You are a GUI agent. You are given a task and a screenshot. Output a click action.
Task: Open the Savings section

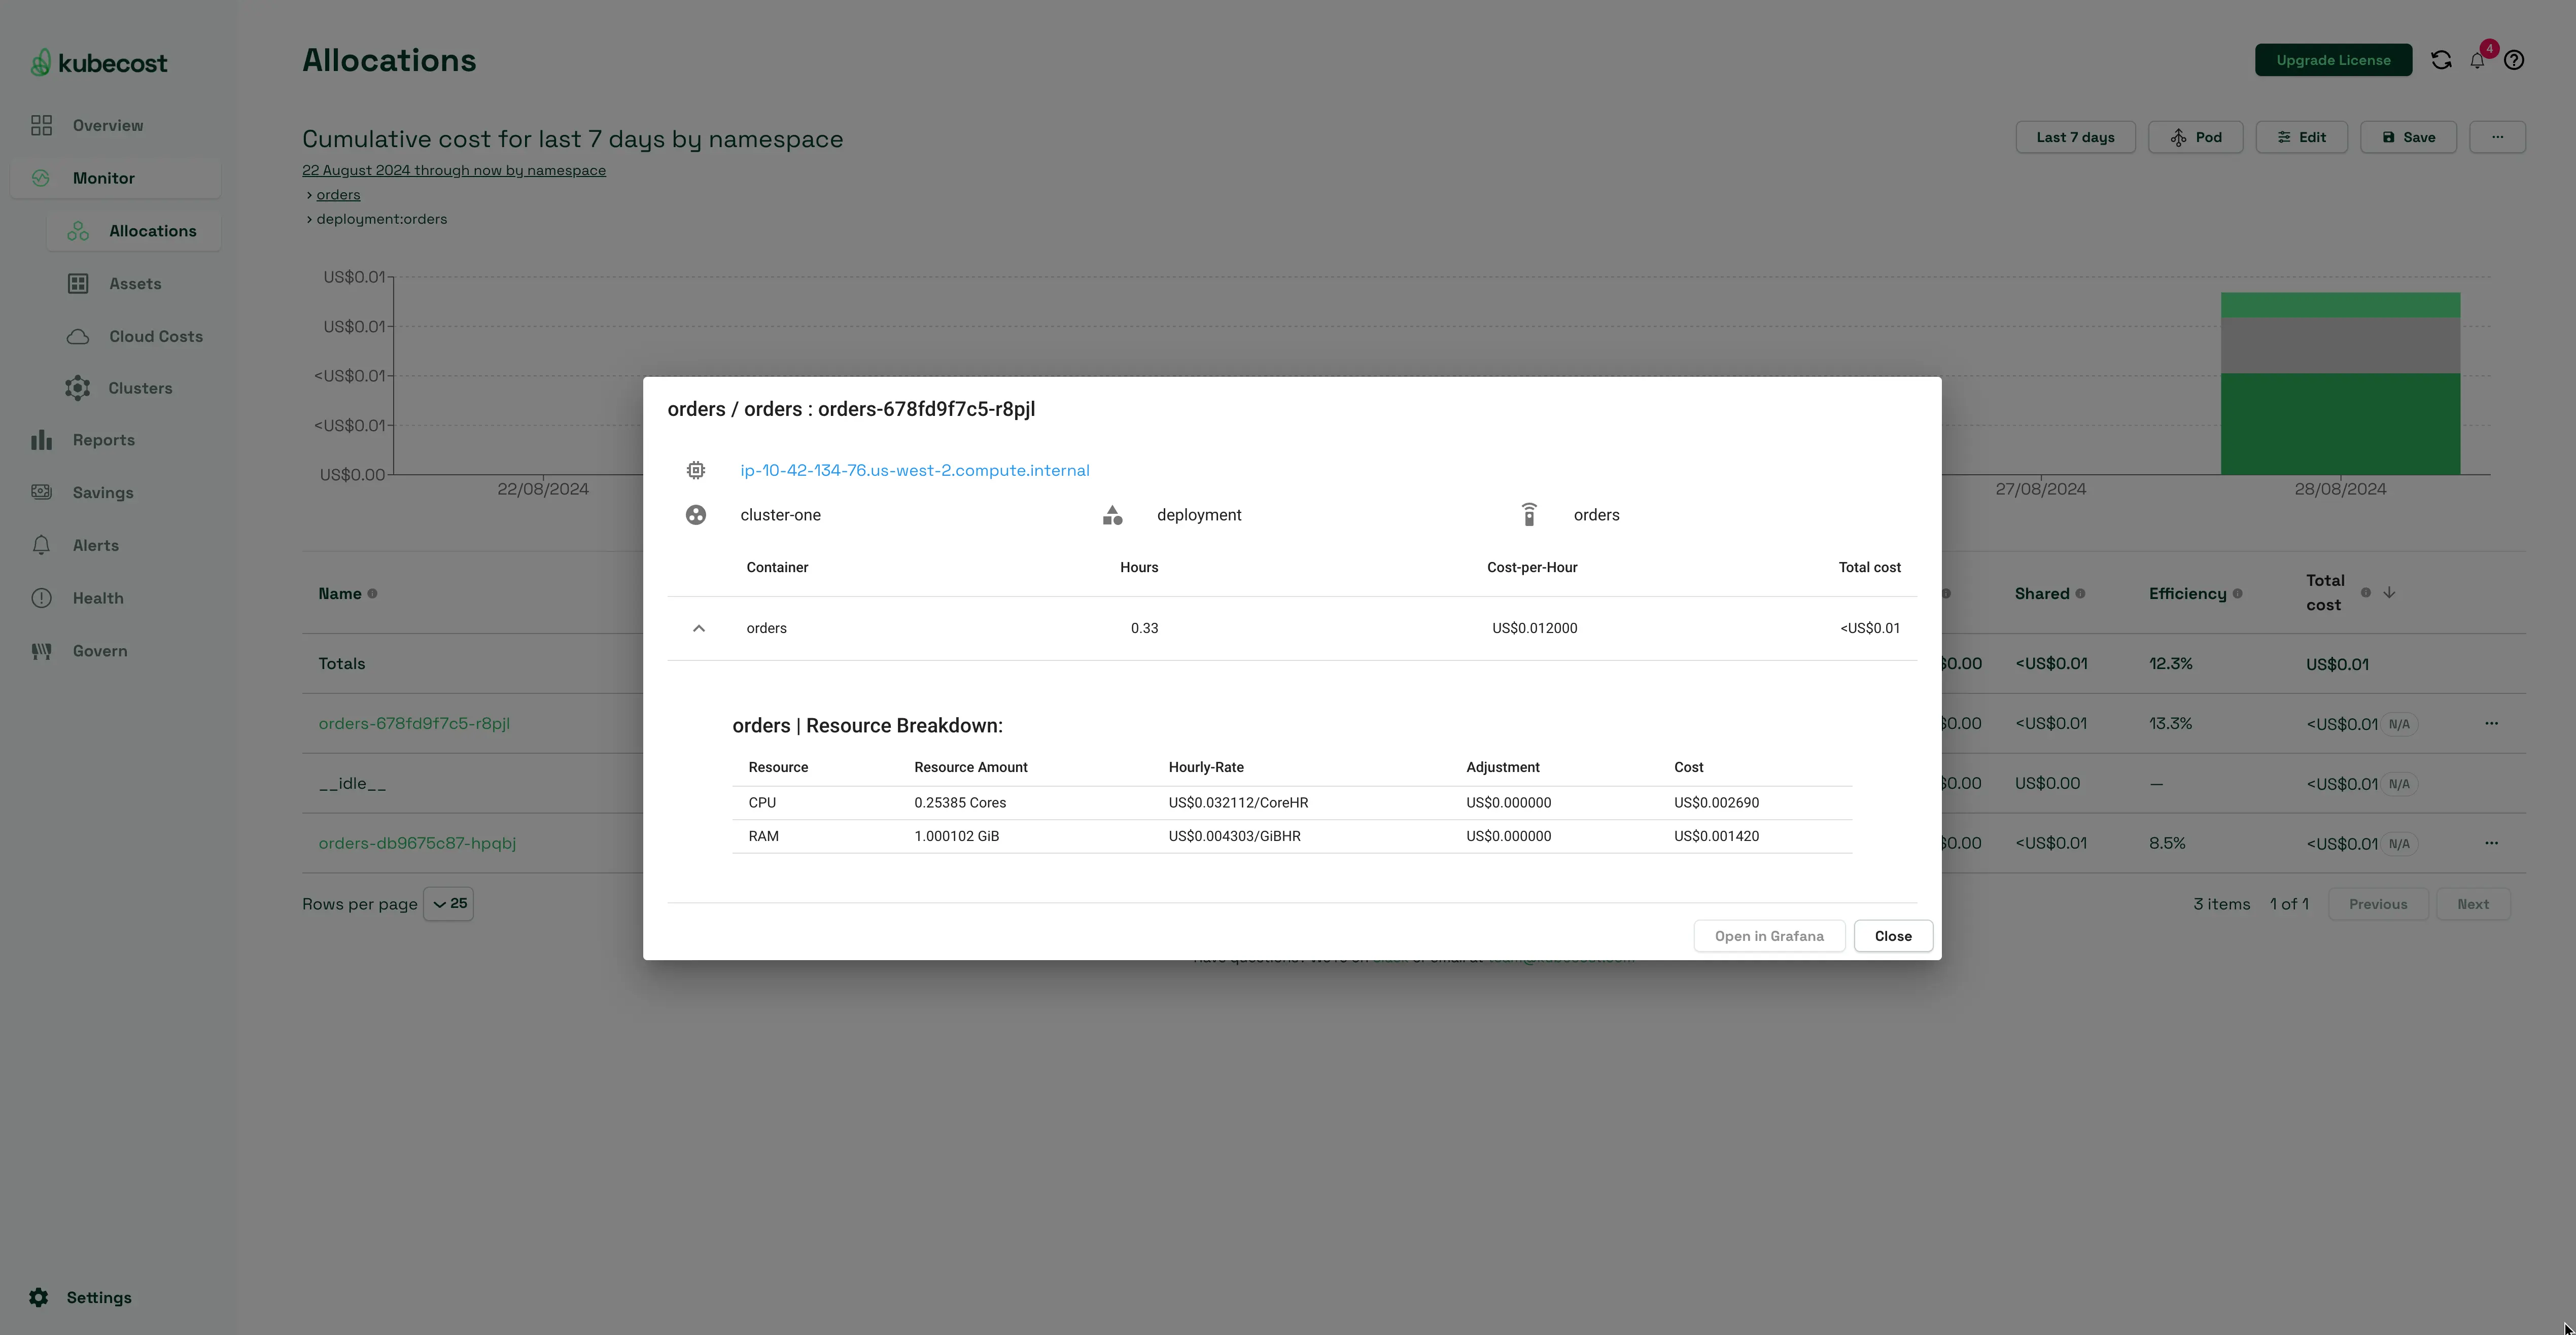[x=102, y=493]
